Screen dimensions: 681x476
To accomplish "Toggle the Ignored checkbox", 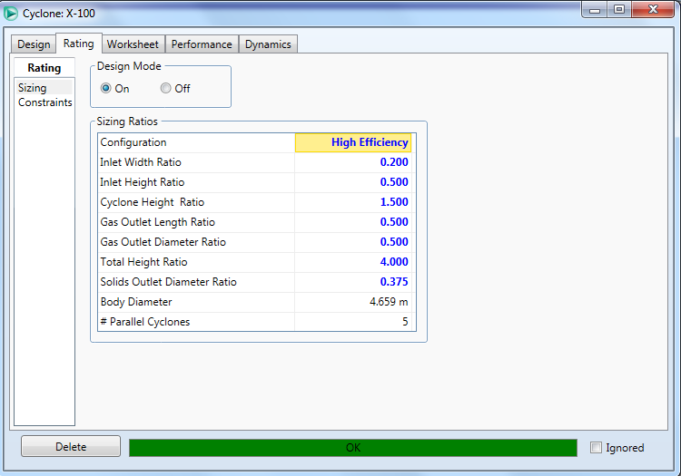I will 596,448.
